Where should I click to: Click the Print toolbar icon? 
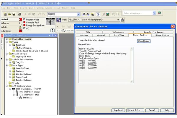point(19,14)
